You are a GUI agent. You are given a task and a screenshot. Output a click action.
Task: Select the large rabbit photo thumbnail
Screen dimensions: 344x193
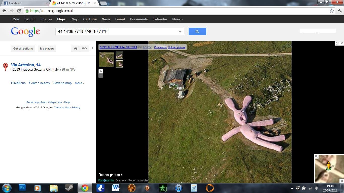[x=107, y=60]
